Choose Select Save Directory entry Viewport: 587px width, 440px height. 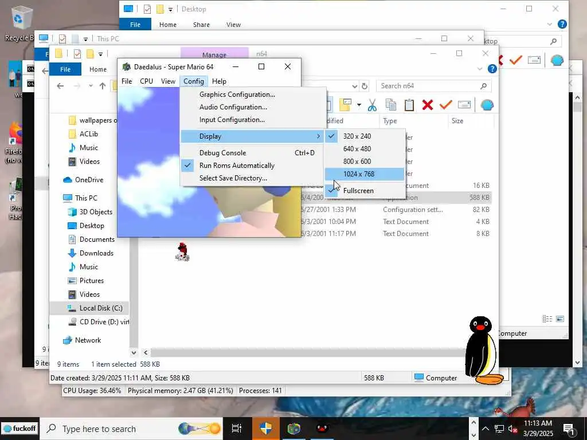[253, 178]
